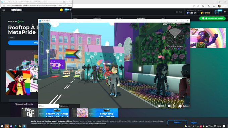Open the shopping cart in main browser header

[x=225, y=12]
